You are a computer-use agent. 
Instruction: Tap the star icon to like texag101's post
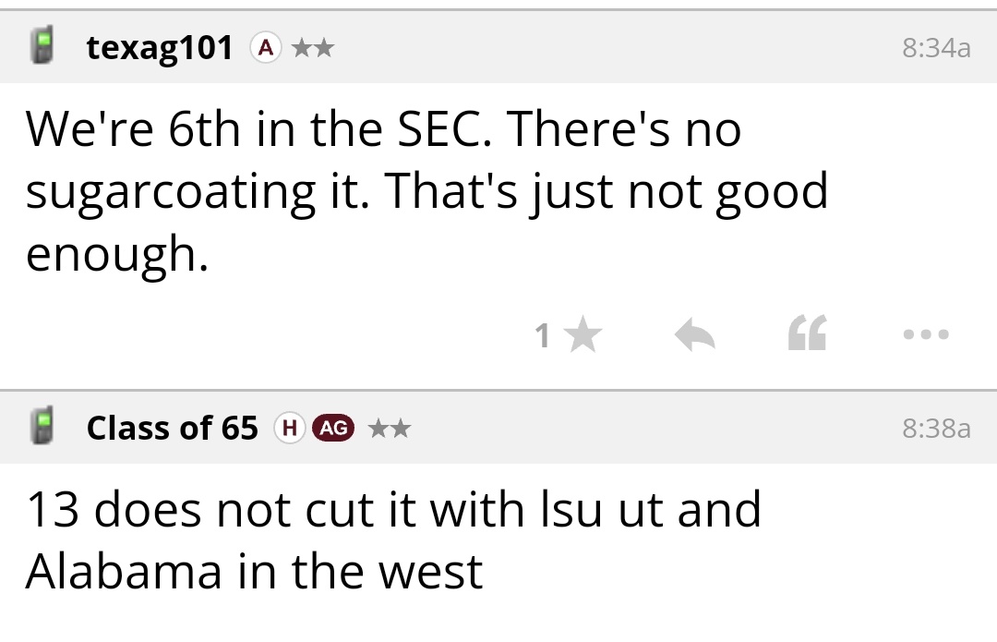point(583,336)
